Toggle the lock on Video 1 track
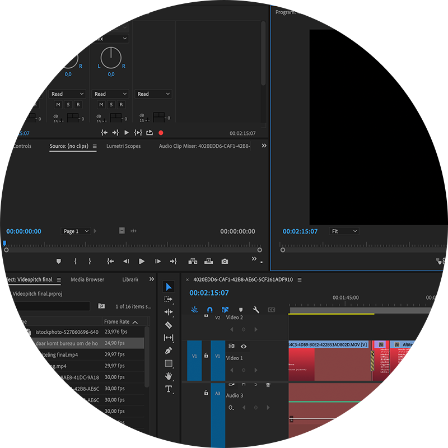The width and height of the screenshot is (448, 448). (x=206, y=356)
